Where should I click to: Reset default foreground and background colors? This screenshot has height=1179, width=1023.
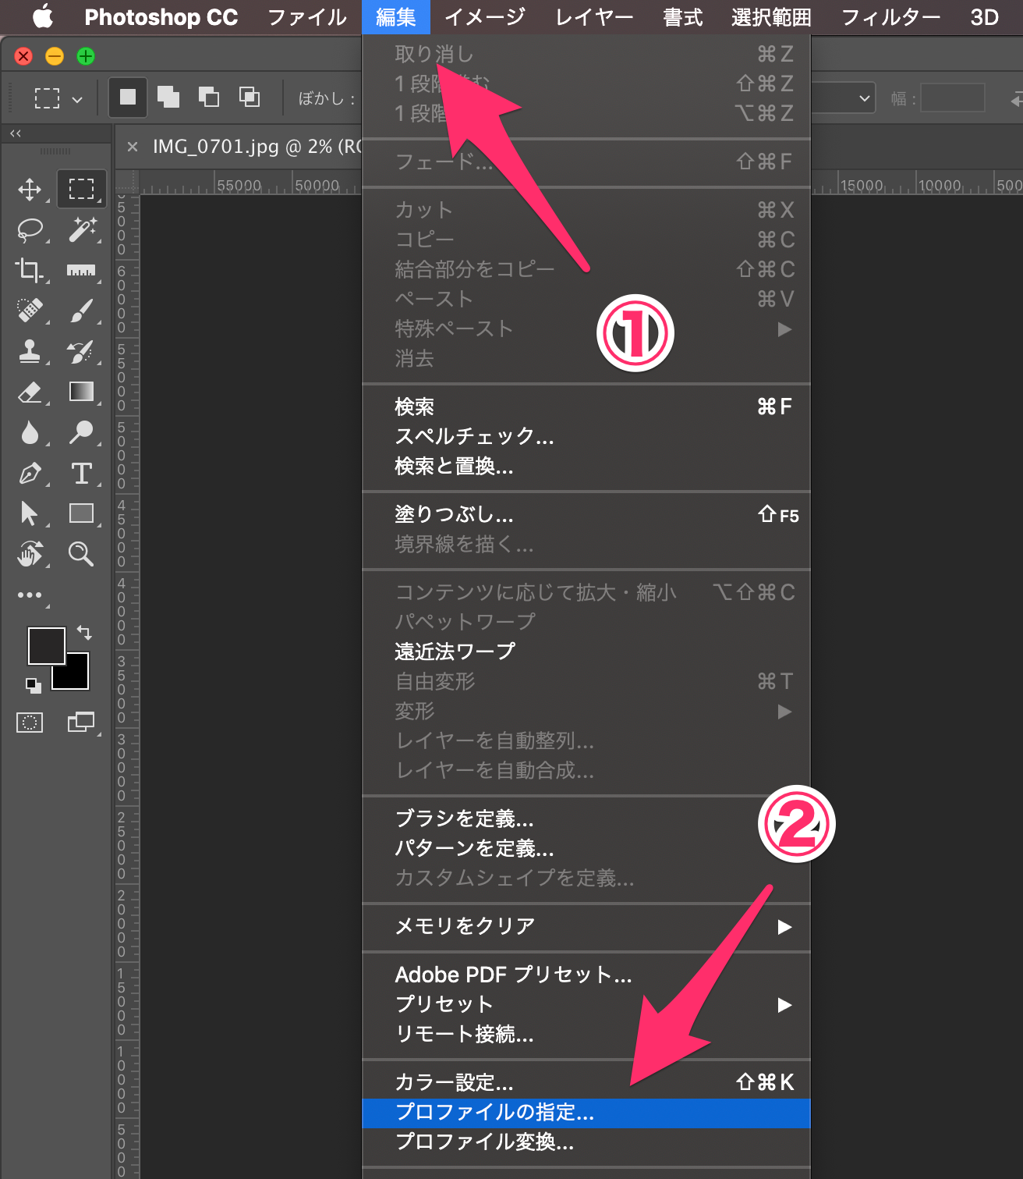(33, 685)
